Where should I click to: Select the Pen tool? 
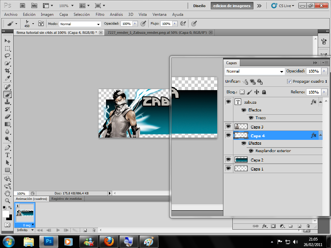7,148
